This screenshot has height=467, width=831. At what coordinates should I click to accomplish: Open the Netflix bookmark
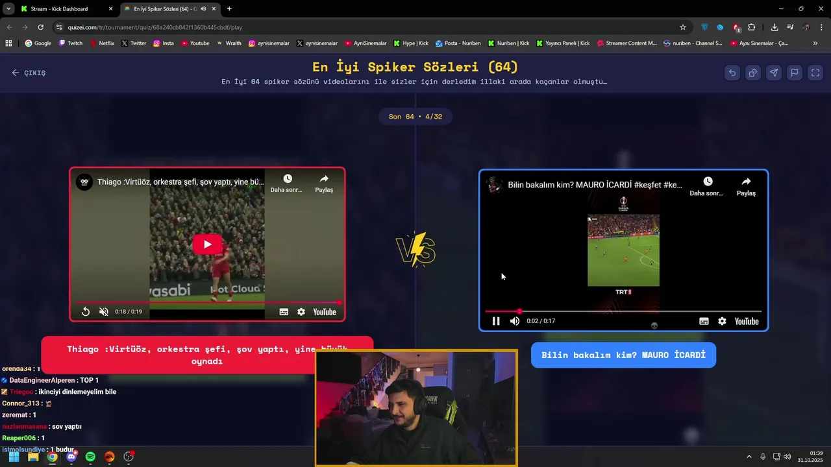coord(101,43)
